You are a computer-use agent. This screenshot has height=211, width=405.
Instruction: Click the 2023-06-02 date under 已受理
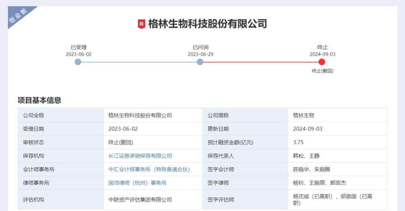tap(78, 54)
